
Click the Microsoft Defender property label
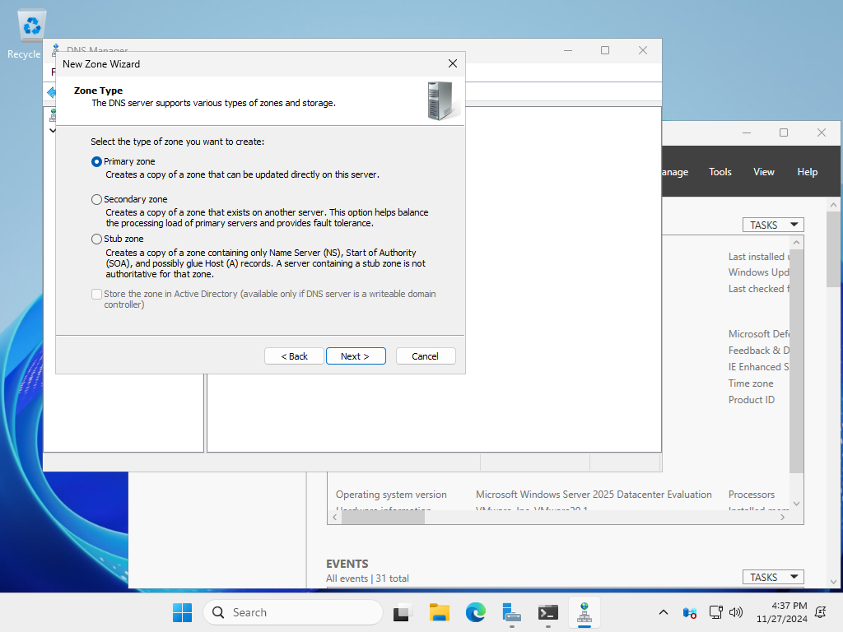coord(758,334)
